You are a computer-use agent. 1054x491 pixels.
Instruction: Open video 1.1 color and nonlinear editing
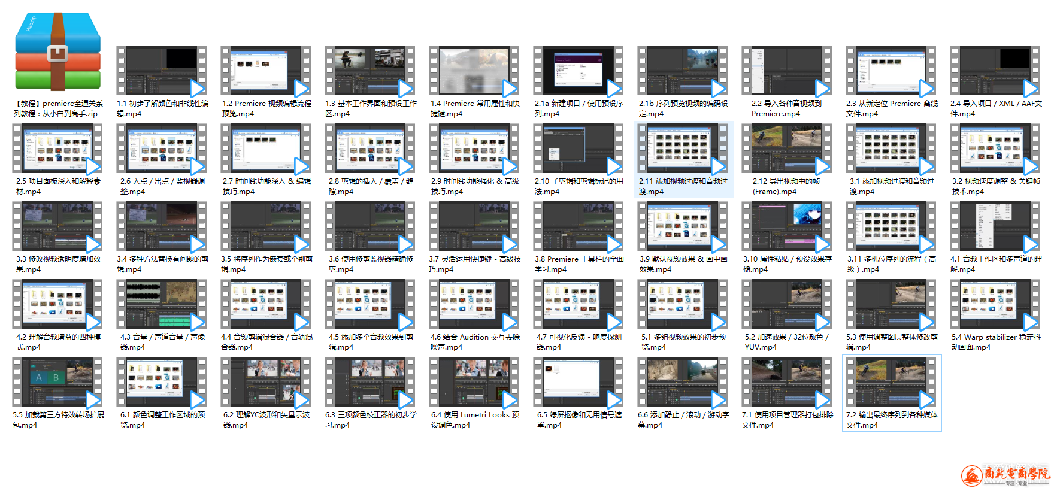click(x=162, y=71)
